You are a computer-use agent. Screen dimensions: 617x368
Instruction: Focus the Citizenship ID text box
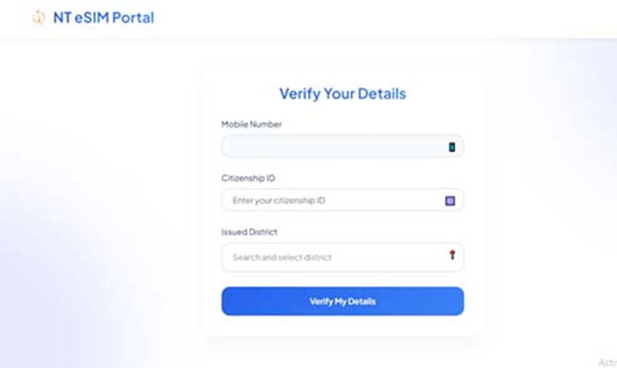[342, 200]
